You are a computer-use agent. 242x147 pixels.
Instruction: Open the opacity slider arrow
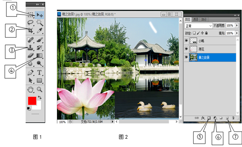coord(237,25)
